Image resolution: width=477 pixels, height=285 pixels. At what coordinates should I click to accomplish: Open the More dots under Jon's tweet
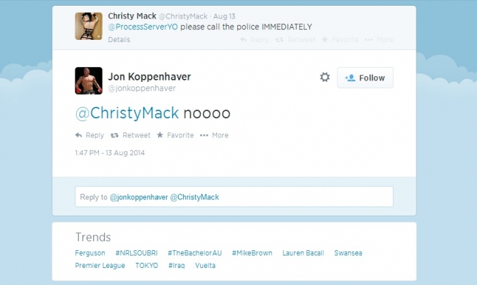click(204, 135)
